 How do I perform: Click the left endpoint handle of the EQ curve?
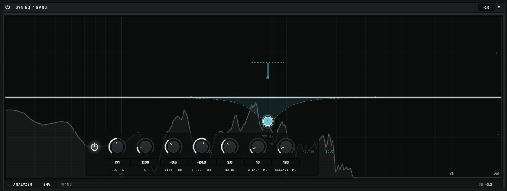190,97
